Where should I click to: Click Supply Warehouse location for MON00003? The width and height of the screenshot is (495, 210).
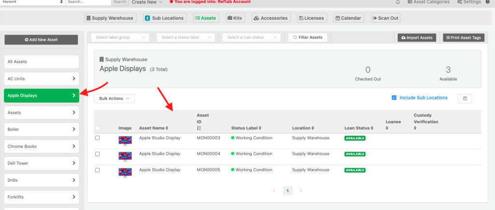pyautogui.click(x=311, y=138)
